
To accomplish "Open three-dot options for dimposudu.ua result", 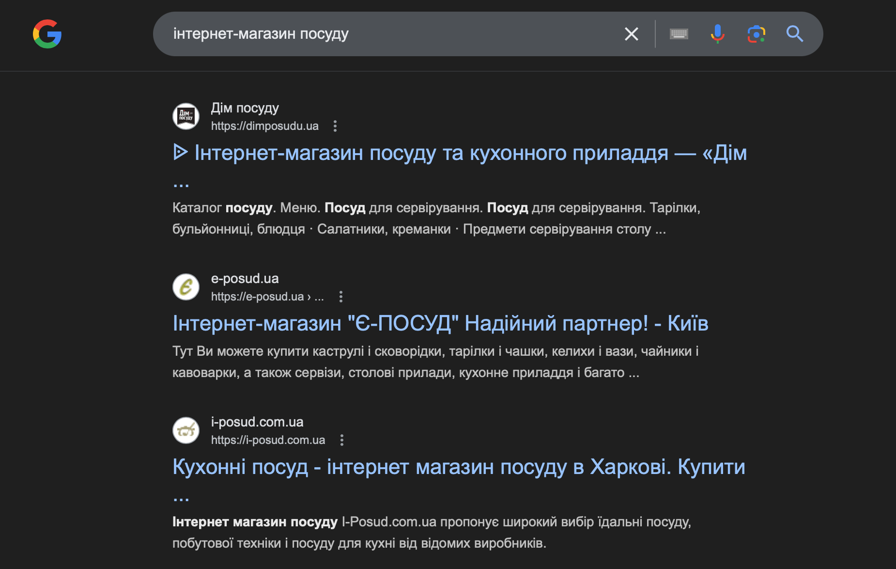I will [335, 126].
